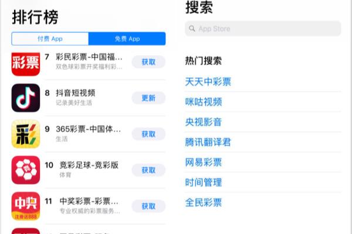Tap the 抖音短视频 TikTok app icon
The height and width of the screenshot is (234, 352).
click(x=26, y=98)
